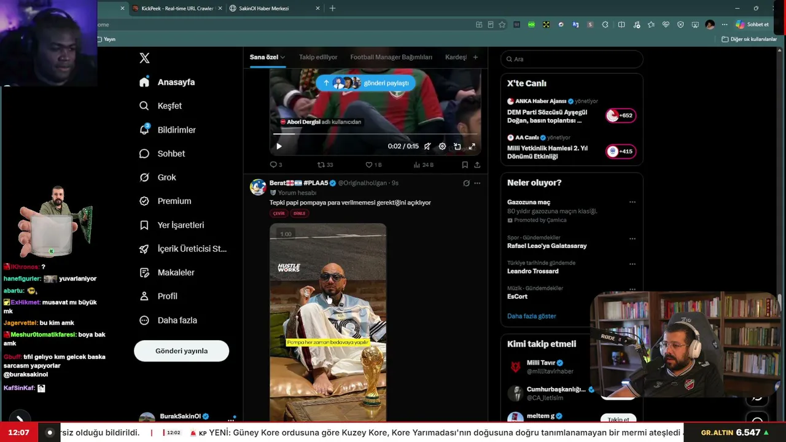Open Anasayfa home icon in sidebar

pos(144,82)
